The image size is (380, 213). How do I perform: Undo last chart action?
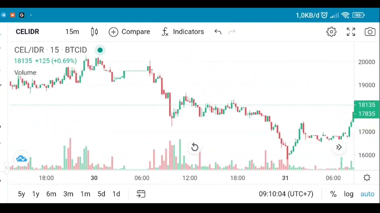pyautogui.click(x=218, y=32)
